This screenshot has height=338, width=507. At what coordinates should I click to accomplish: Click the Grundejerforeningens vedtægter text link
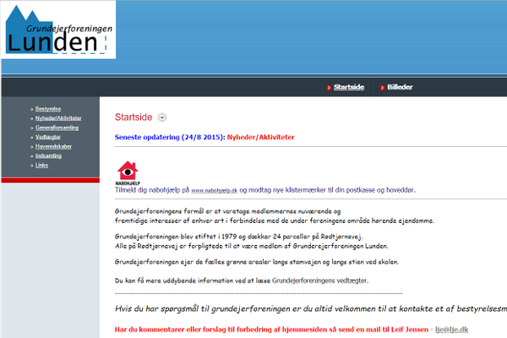pyautogui.click(x=320, y=281)
